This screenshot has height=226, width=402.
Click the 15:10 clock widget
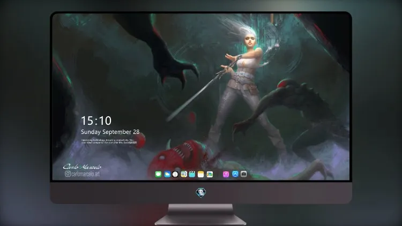(x=96, y=120)
